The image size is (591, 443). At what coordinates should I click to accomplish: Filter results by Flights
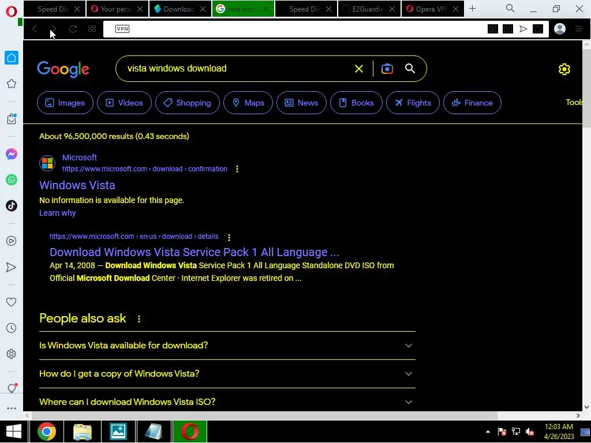413,103
